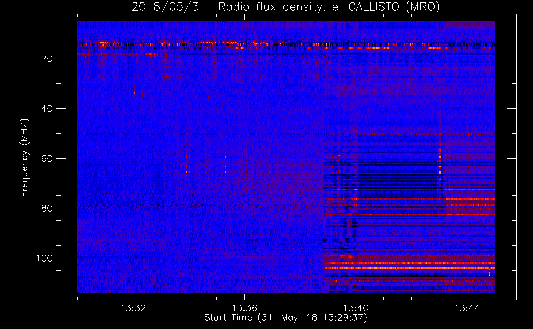
Task: Select the 'Frequency (MHZ)' y-axis label
Action: point(25,158)
